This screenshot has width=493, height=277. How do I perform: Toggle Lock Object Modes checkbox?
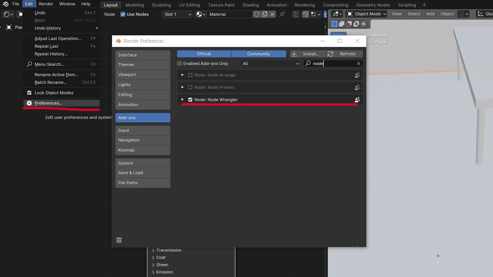29,93
